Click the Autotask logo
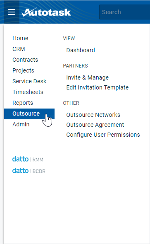This screenshot has width=150, height=244. pyautogui.click(x=46, y=12)
